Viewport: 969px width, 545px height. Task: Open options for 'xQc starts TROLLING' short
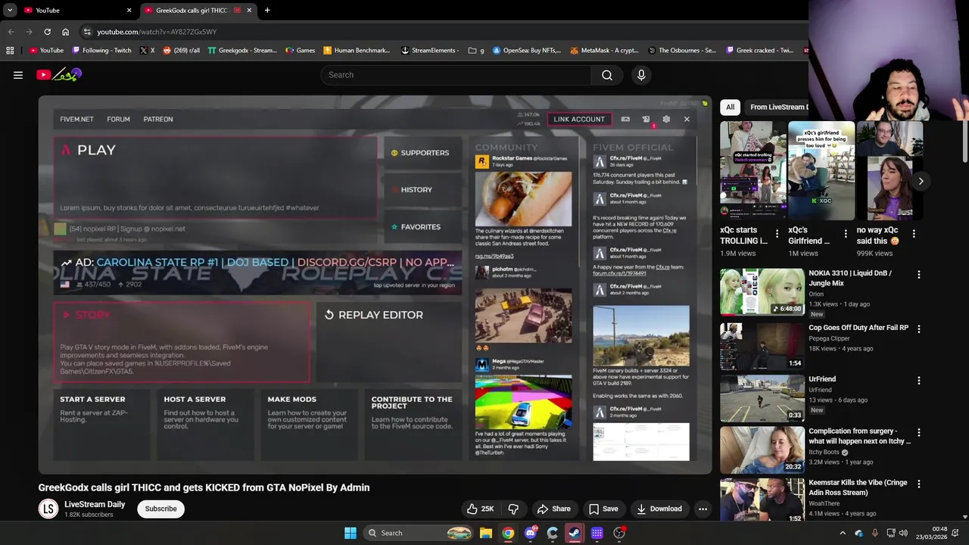tap(777, 234)
